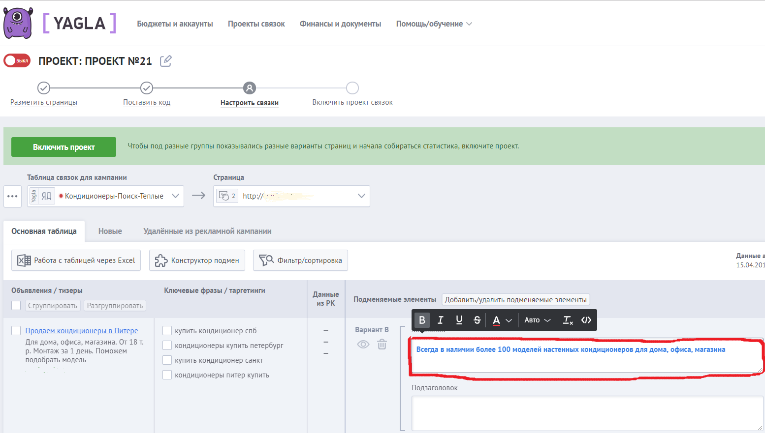This screenshot has height=433, width=765.
Task: Expand the 'Помощь/обучение' menu
Action: 434,24
